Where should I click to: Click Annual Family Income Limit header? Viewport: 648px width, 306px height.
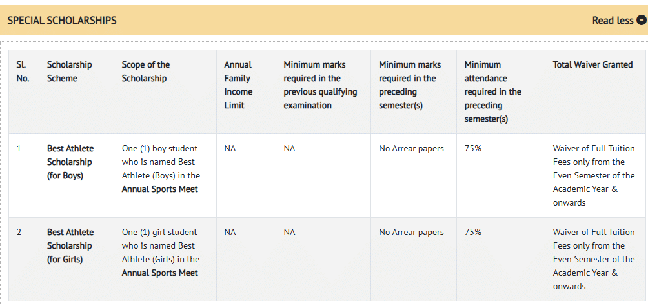coord(238,85)
